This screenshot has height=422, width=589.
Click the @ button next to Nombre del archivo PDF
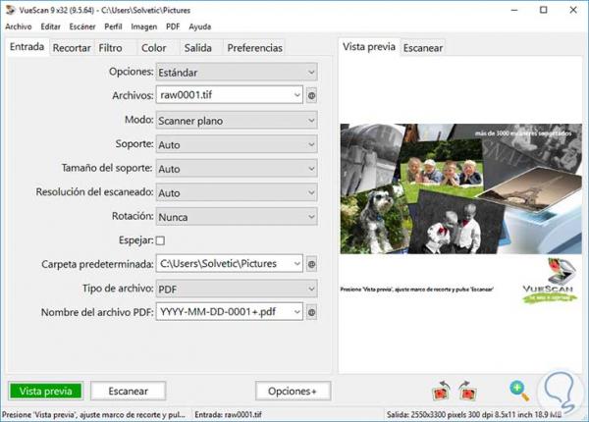click(x=311, y=312)
